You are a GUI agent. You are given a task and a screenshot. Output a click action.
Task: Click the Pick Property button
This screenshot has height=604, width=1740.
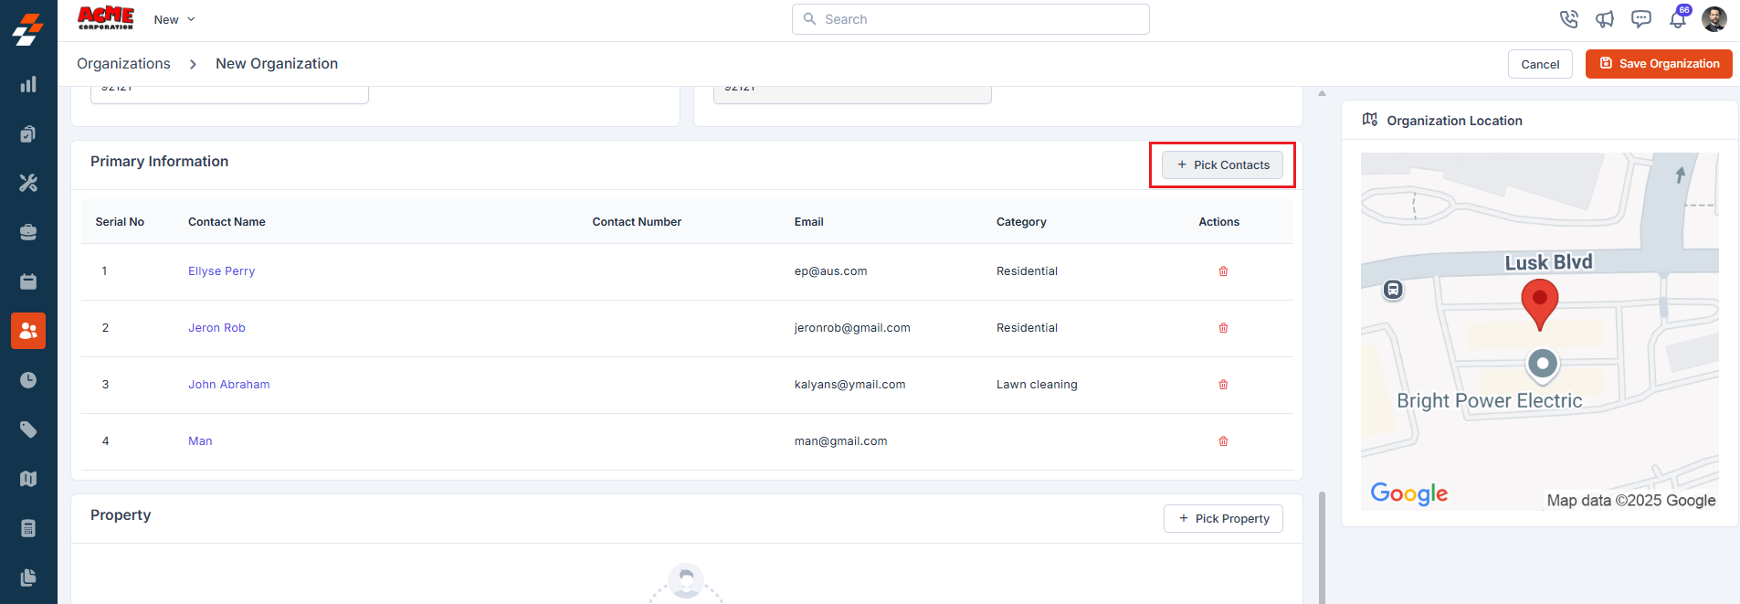pos(1223,518)
